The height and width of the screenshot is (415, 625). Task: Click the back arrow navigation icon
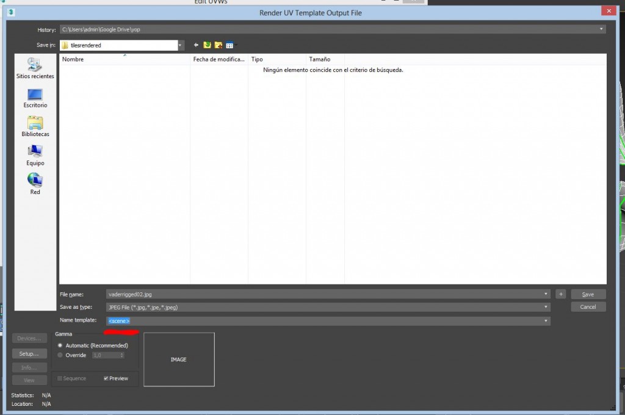[x=197, y=45]
